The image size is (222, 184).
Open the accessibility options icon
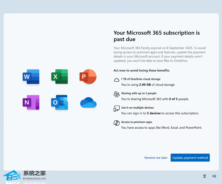tap(204, 176)
